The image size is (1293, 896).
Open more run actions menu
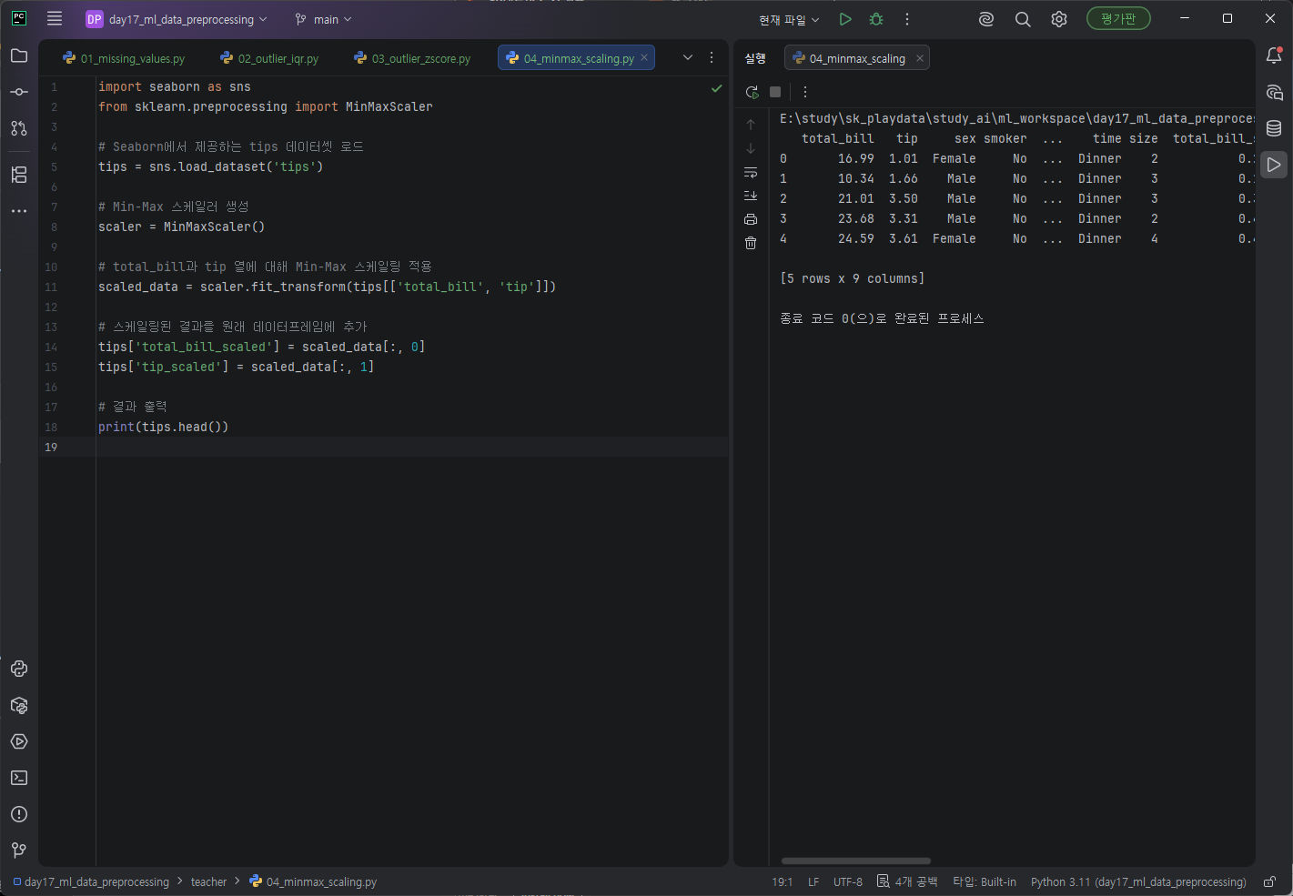click(907, 19)
